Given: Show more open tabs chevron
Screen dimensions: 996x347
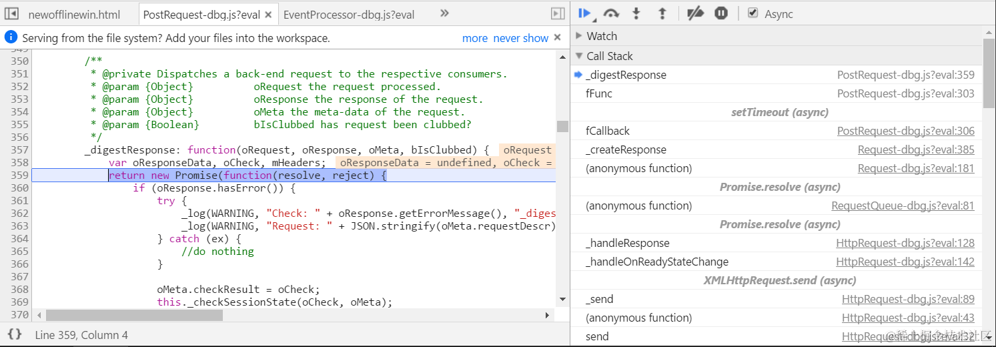Looking at the screenshot, I should 445,13.
